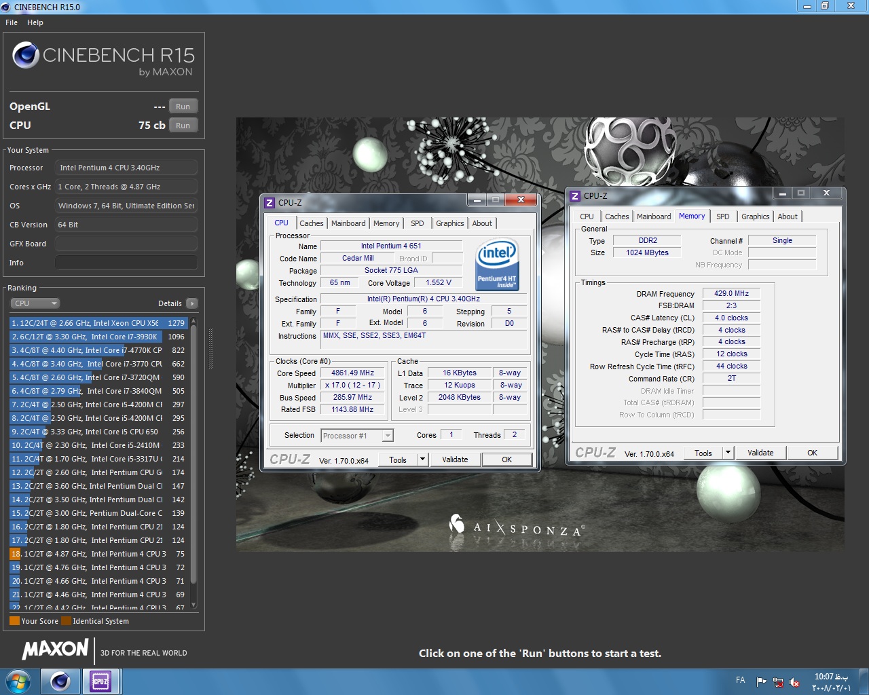
Task: Click Tools button in CPU-Z Memory window
Action: 703,453
